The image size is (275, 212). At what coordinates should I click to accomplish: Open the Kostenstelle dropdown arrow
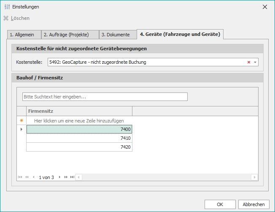(x=255, y=63)
